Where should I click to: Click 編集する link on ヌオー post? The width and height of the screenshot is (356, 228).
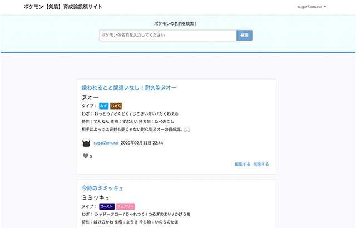coord(243,164)
